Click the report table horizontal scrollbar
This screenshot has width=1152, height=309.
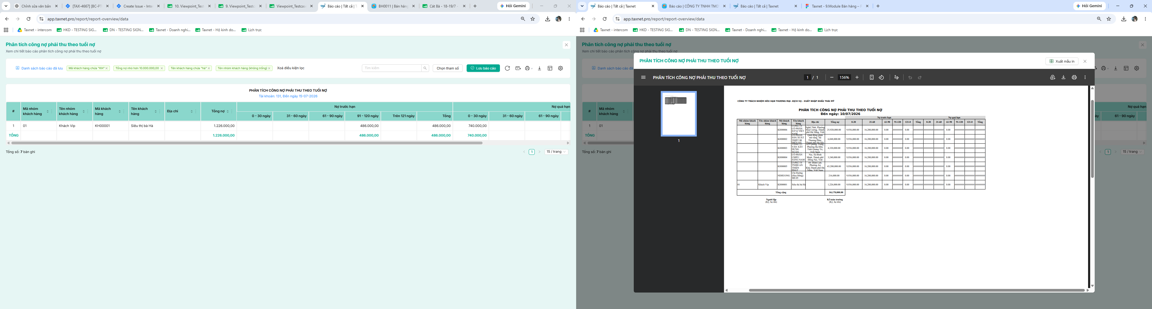click(x=247, y=143)
